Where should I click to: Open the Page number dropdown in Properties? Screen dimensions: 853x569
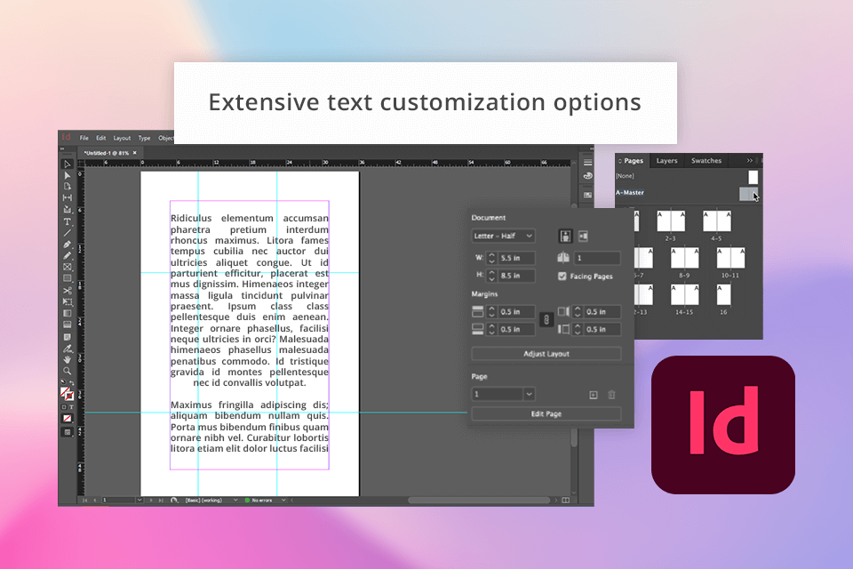click(529, 394)
